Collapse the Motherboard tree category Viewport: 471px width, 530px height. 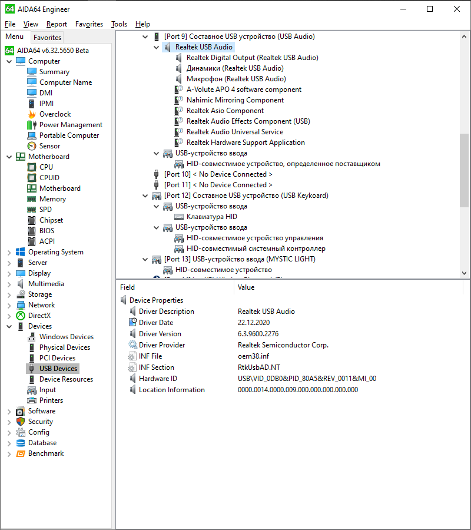point(9,157)
